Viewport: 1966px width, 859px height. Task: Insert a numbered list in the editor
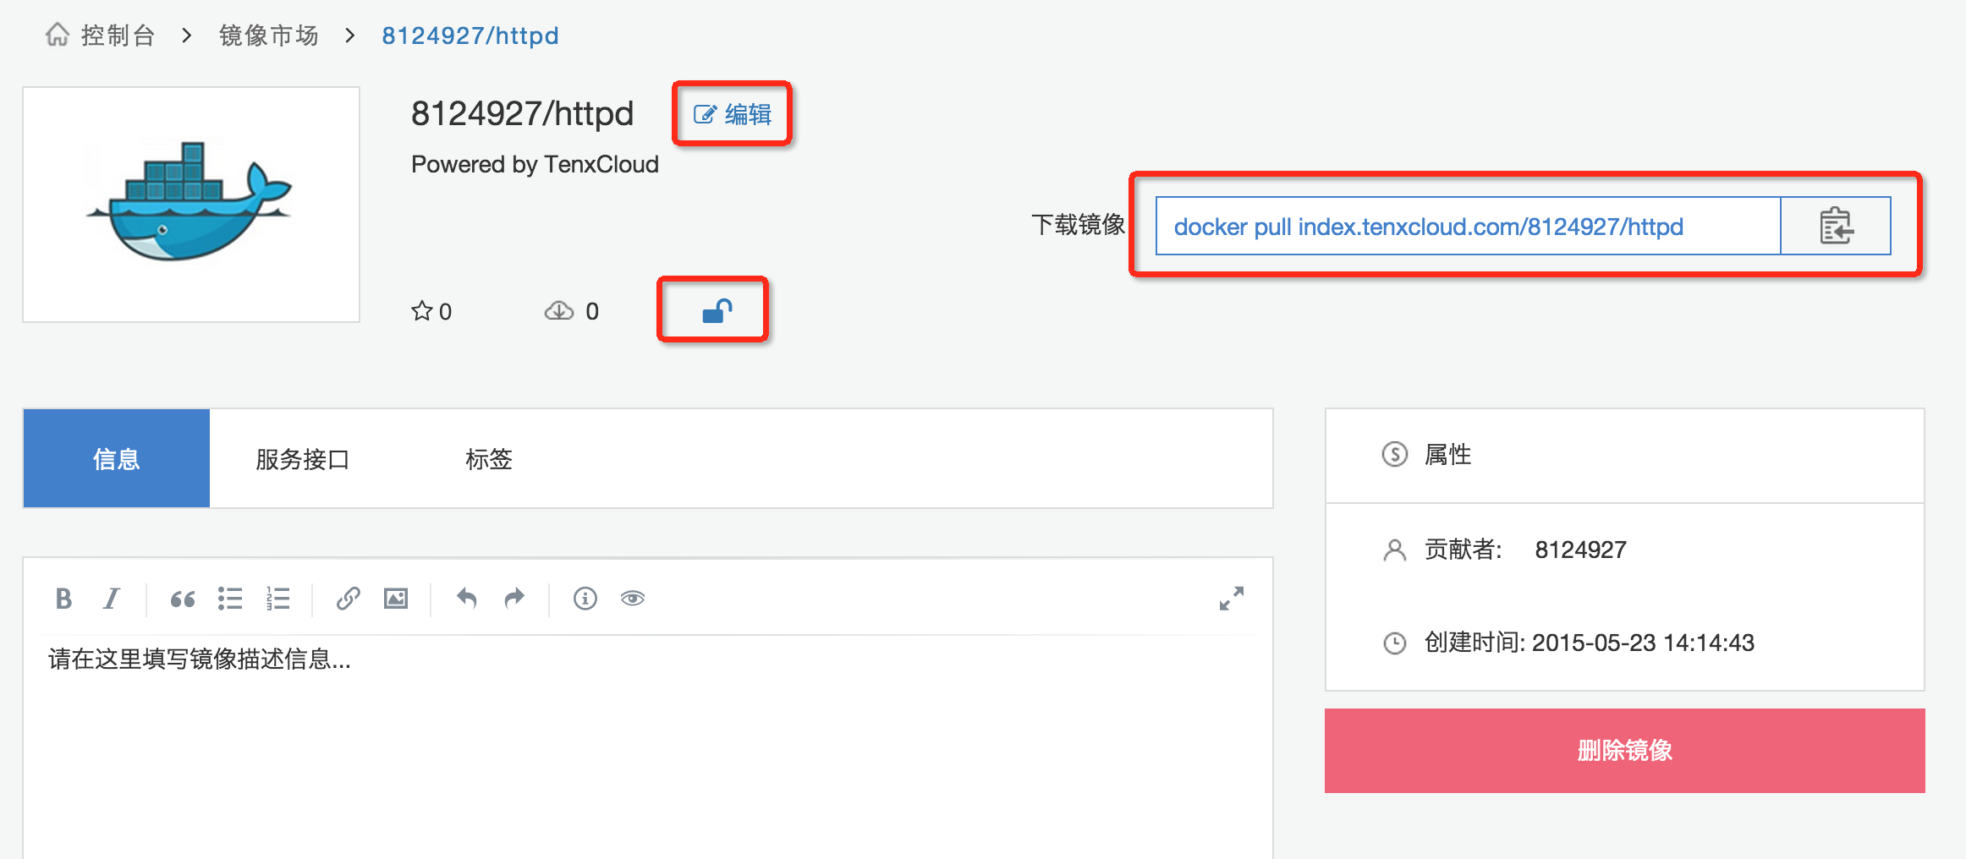tap(277, 599)
